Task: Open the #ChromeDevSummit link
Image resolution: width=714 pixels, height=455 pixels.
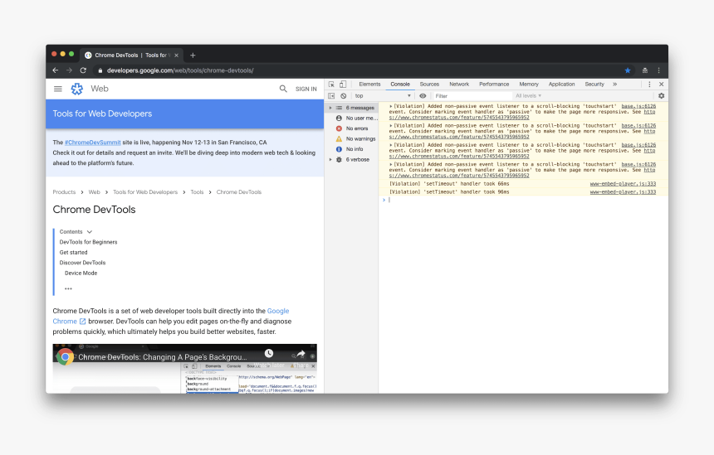Action: 92,143
